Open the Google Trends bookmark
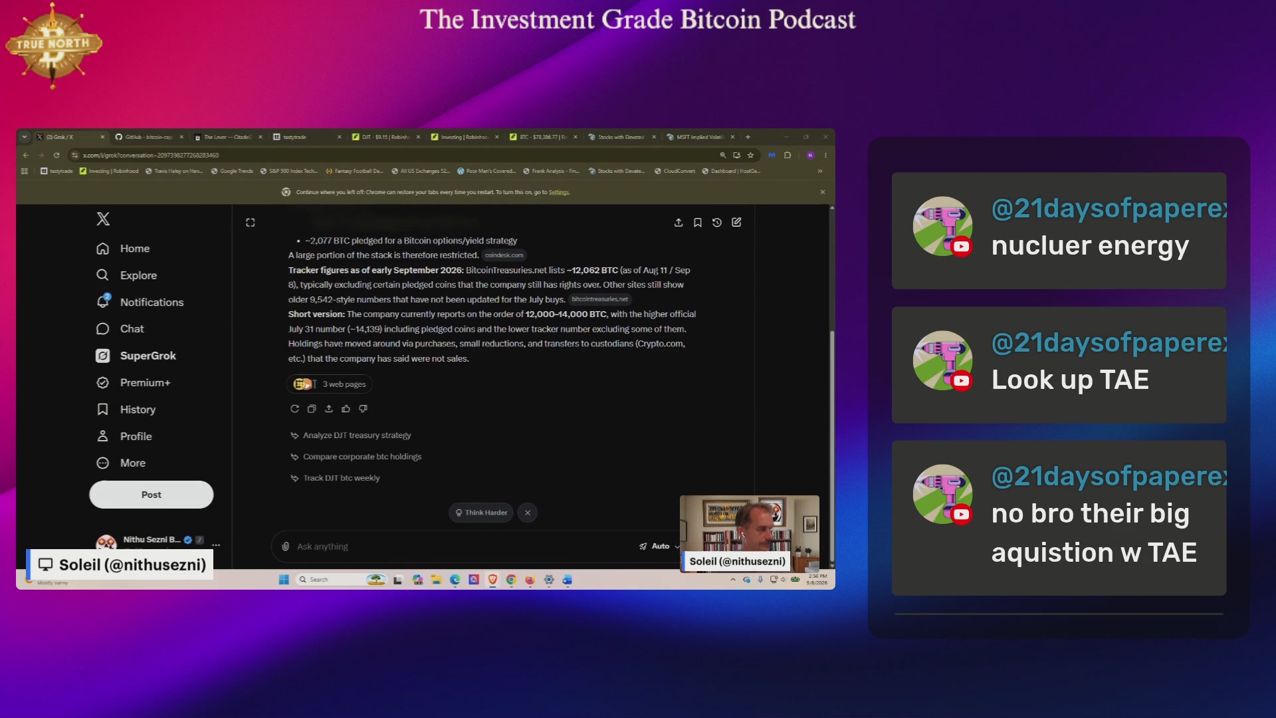1276x718 pixels. [232, 171]
